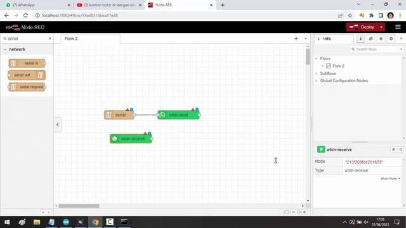Screen dimensions: 406x228
Task: Zoom out the canvas with minus button
Action: point(293,212)
